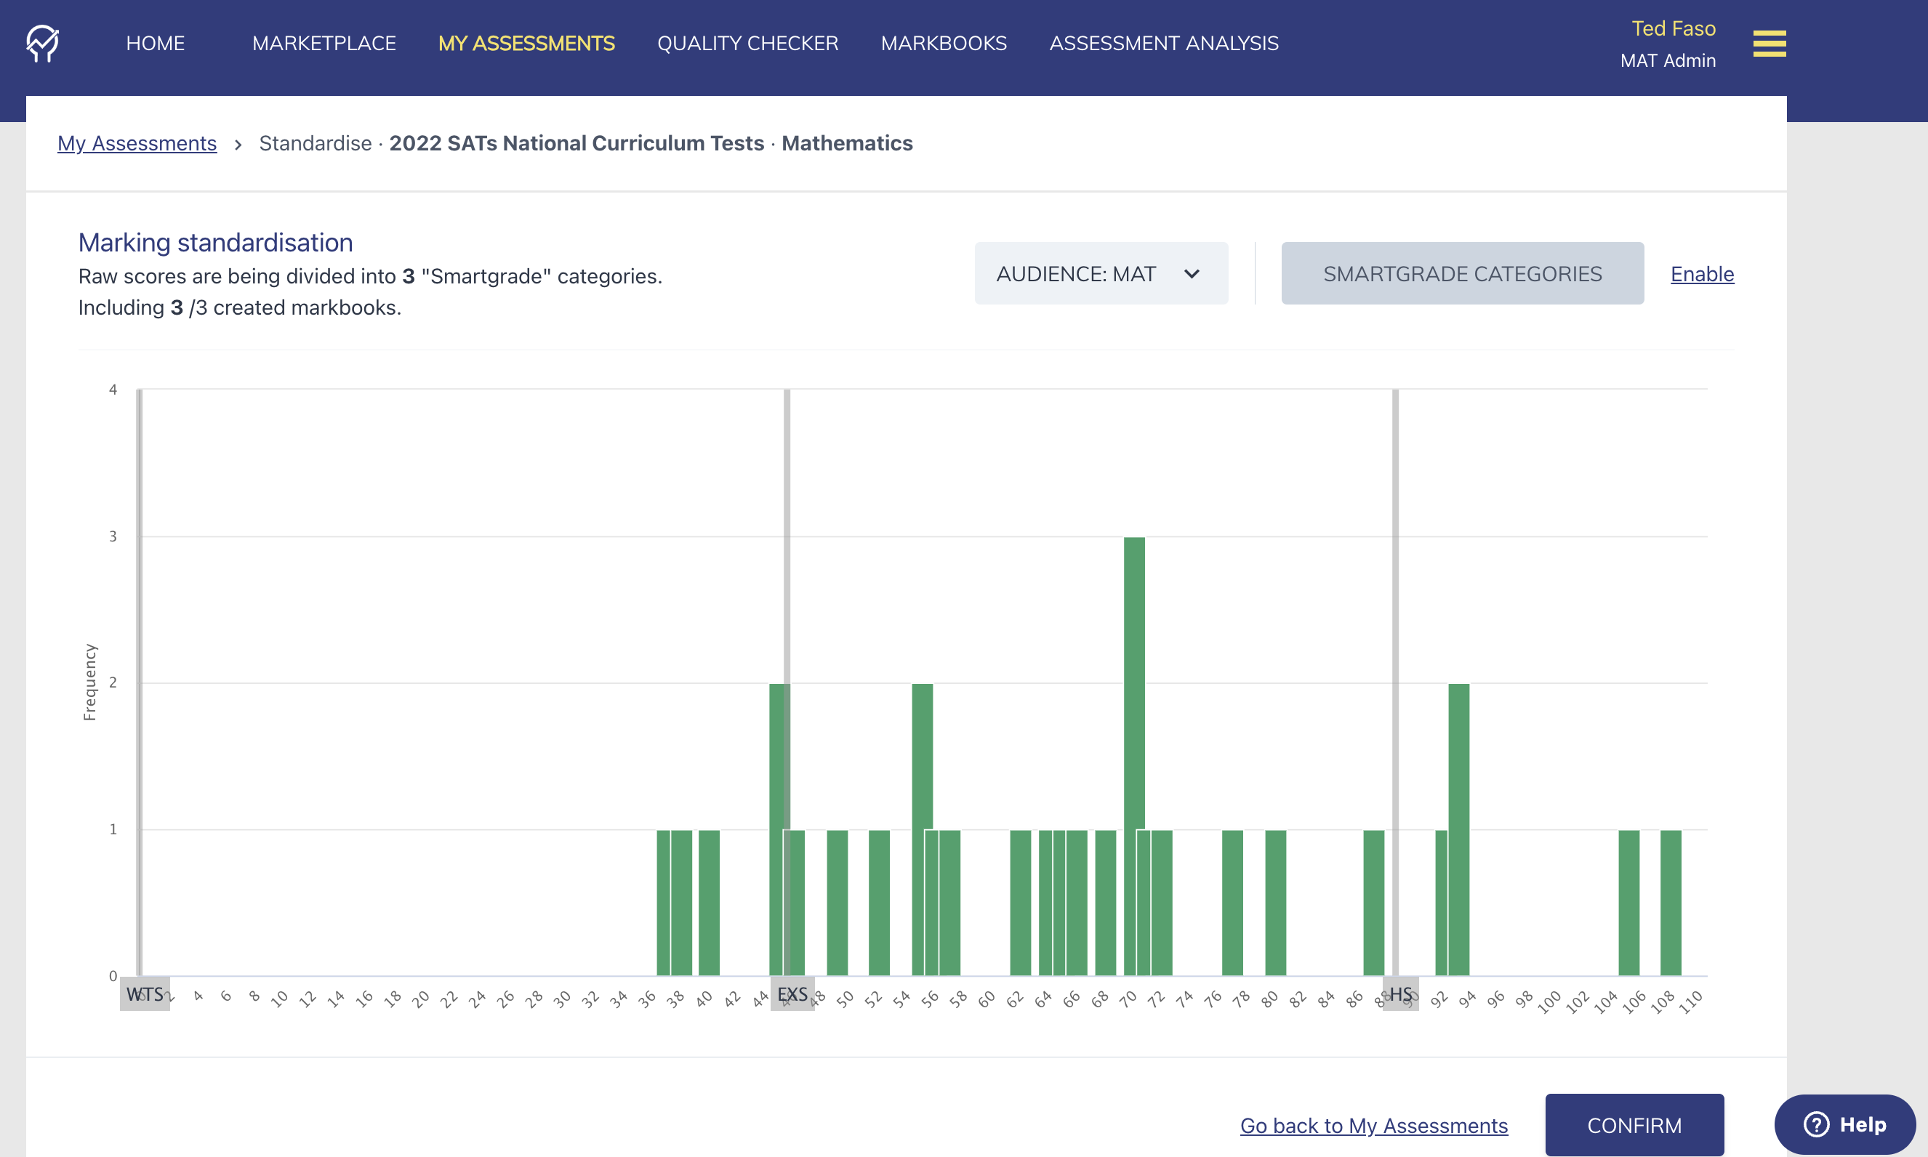1928x1157 pixels.
Task: Select the WTS grade boundary marker
Action: pyautogui.click(x=144, y=994)
